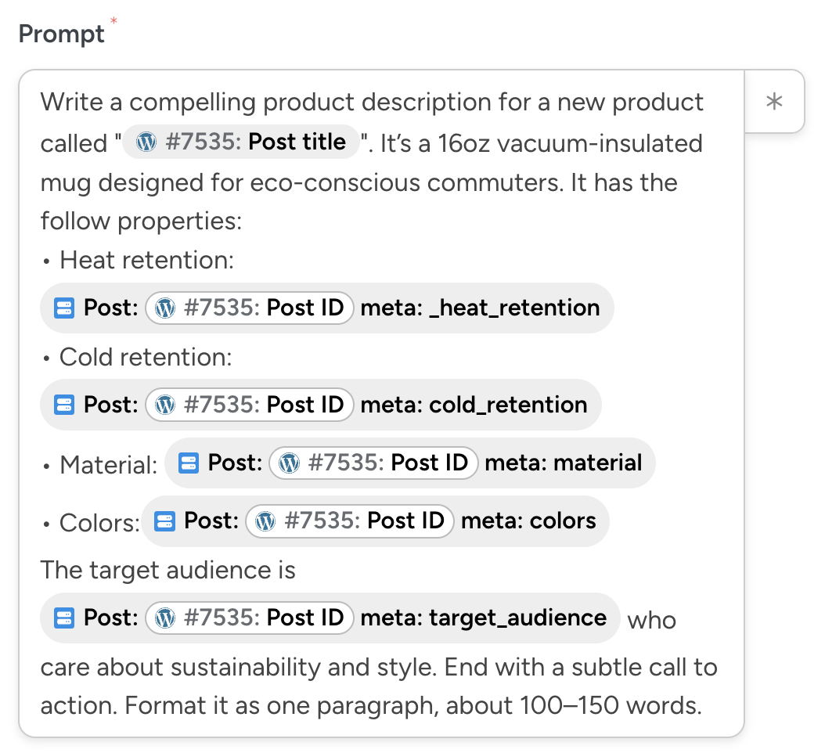Screen dimensions: 825x753
Task: Select the "#7535: Post title" token
Action: coord(241,142)
